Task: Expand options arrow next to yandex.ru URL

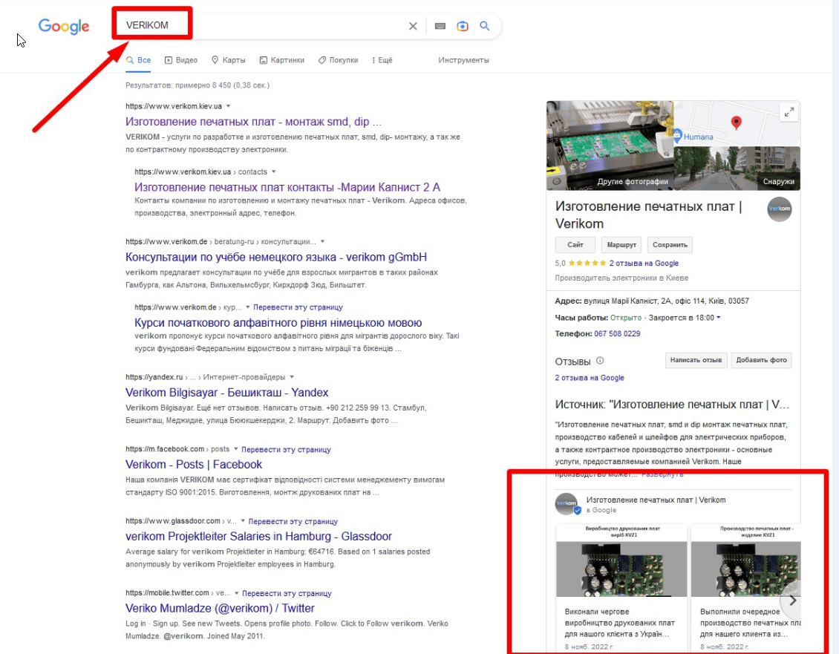Action: click(292, 377)
